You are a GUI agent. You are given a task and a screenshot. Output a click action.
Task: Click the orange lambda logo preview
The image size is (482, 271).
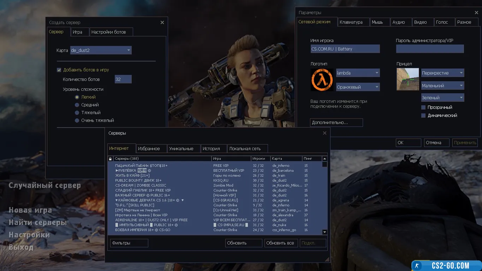click(x=322, y=79)
